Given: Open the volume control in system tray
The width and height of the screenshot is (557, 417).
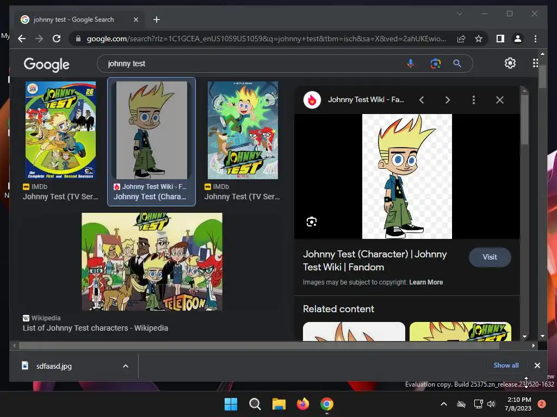Looking at the screenshot, I should click(x=491, y=404).
